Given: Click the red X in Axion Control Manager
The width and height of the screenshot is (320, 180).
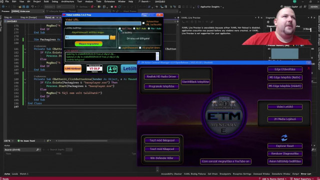Looking at the screenshot, I should [308, 68].
